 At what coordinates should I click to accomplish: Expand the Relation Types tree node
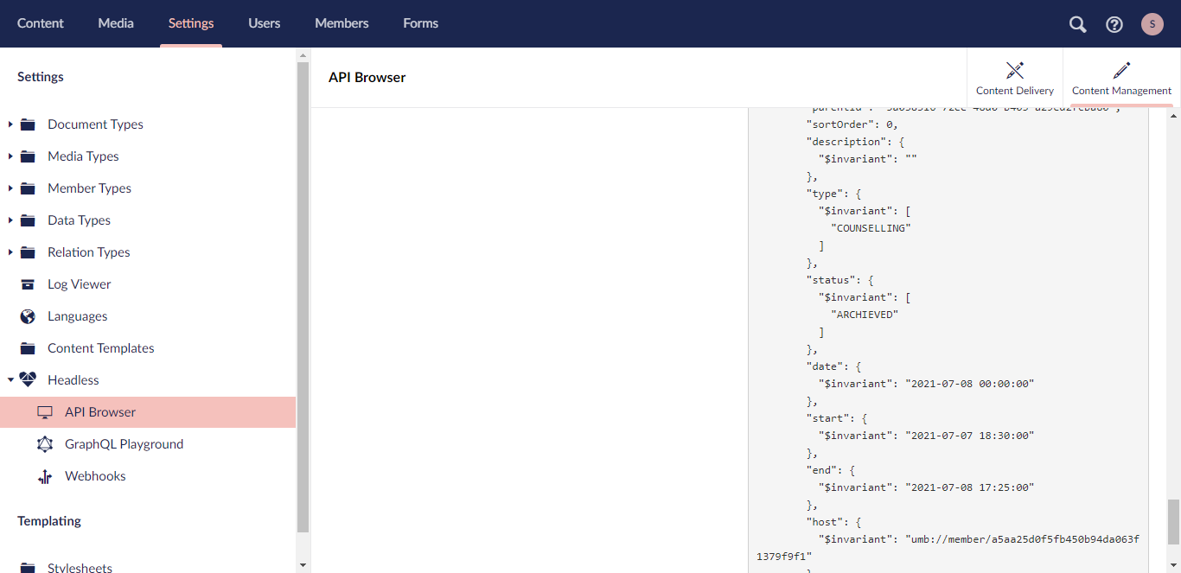point(10,252)
